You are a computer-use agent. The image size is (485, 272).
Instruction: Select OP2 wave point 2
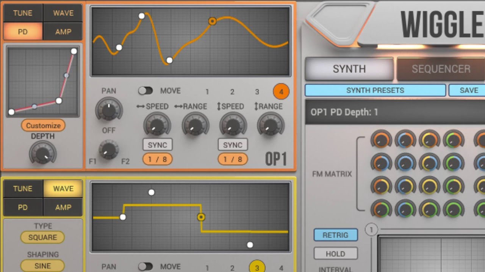(232, 268)
